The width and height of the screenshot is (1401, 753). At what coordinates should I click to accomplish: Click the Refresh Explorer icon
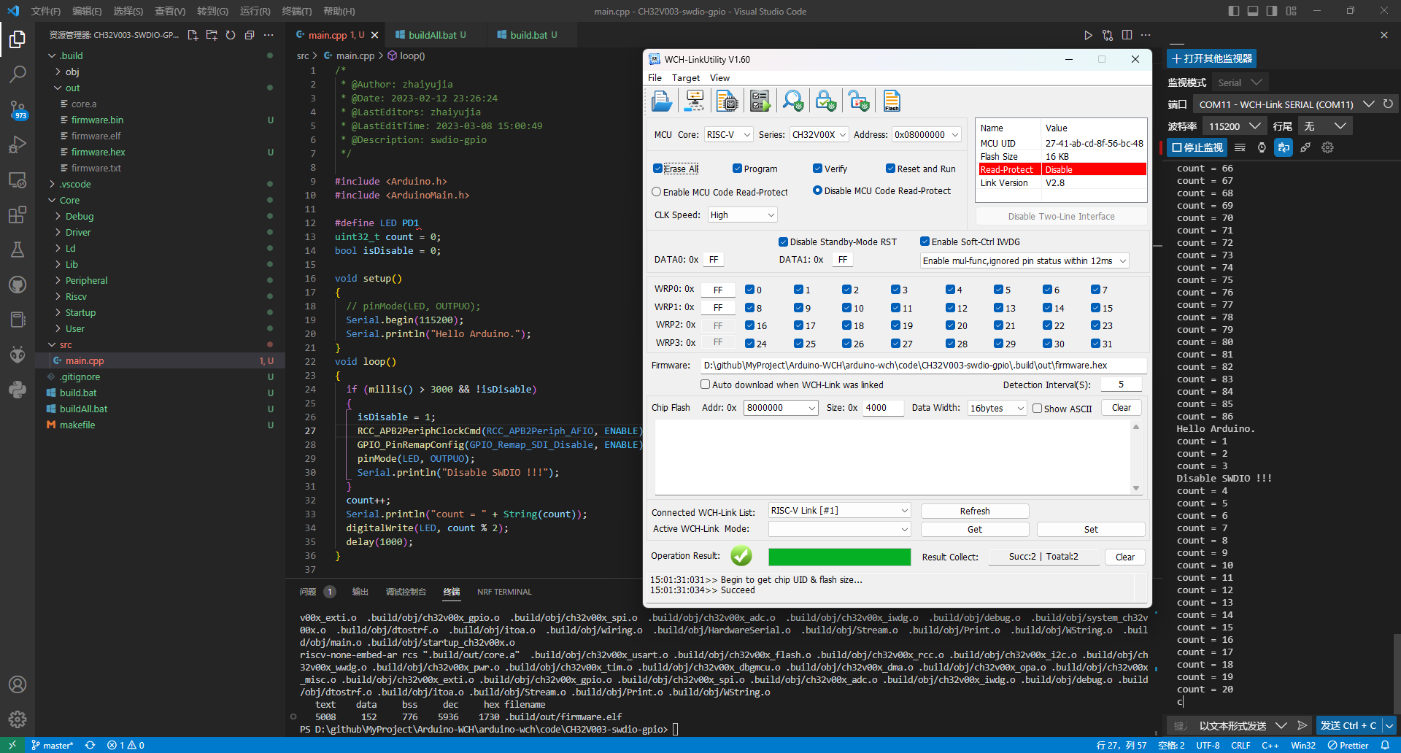[x=231, y=35]
